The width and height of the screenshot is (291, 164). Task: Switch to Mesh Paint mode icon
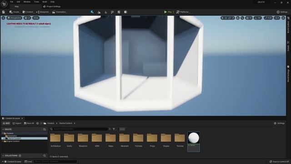point(112,12)
